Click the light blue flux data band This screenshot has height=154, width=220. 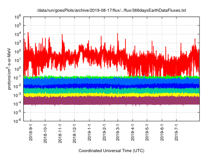(111, 81)
